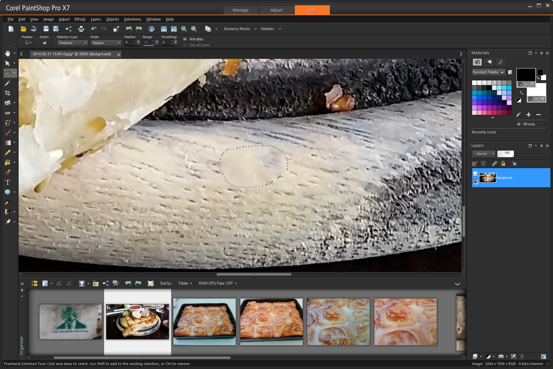553x369 pixels.
Task: Click the Dropper tool icon
Action: click(x=8, y=83)
